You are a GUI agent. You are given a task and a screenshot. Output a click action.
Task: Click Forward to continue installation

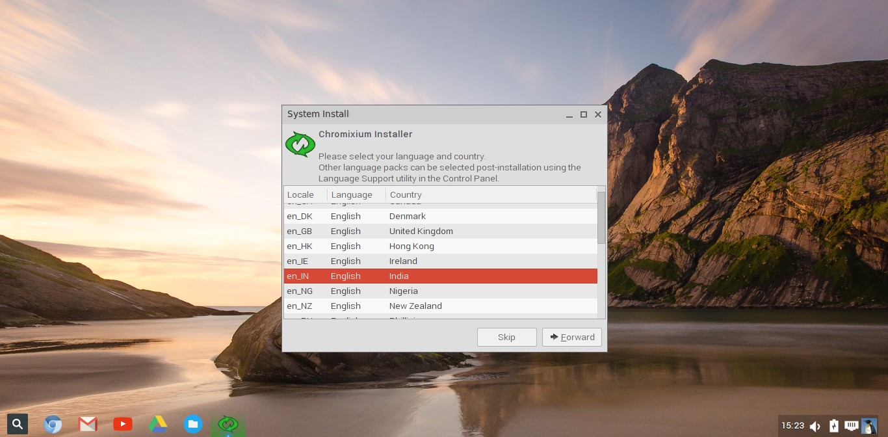[x=572, y=337]
